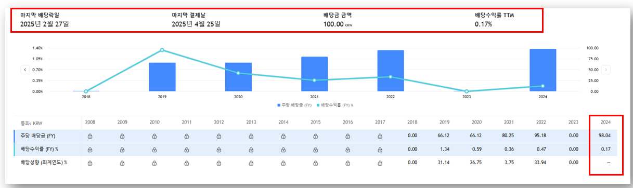
Task: Click lock icon for 주당 배당금 2014
Action: pyautogui.click(x=283, y=137)
